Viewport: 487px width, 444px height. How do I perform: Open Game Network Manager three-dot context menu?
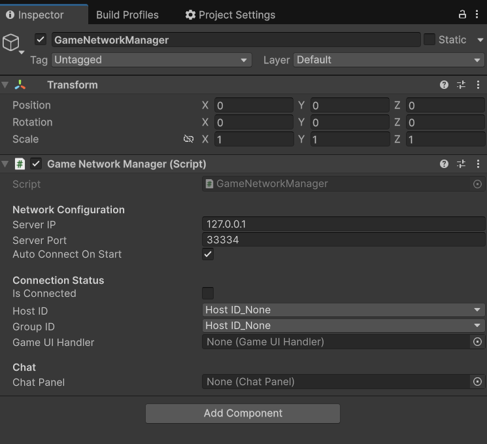[478, 163]
